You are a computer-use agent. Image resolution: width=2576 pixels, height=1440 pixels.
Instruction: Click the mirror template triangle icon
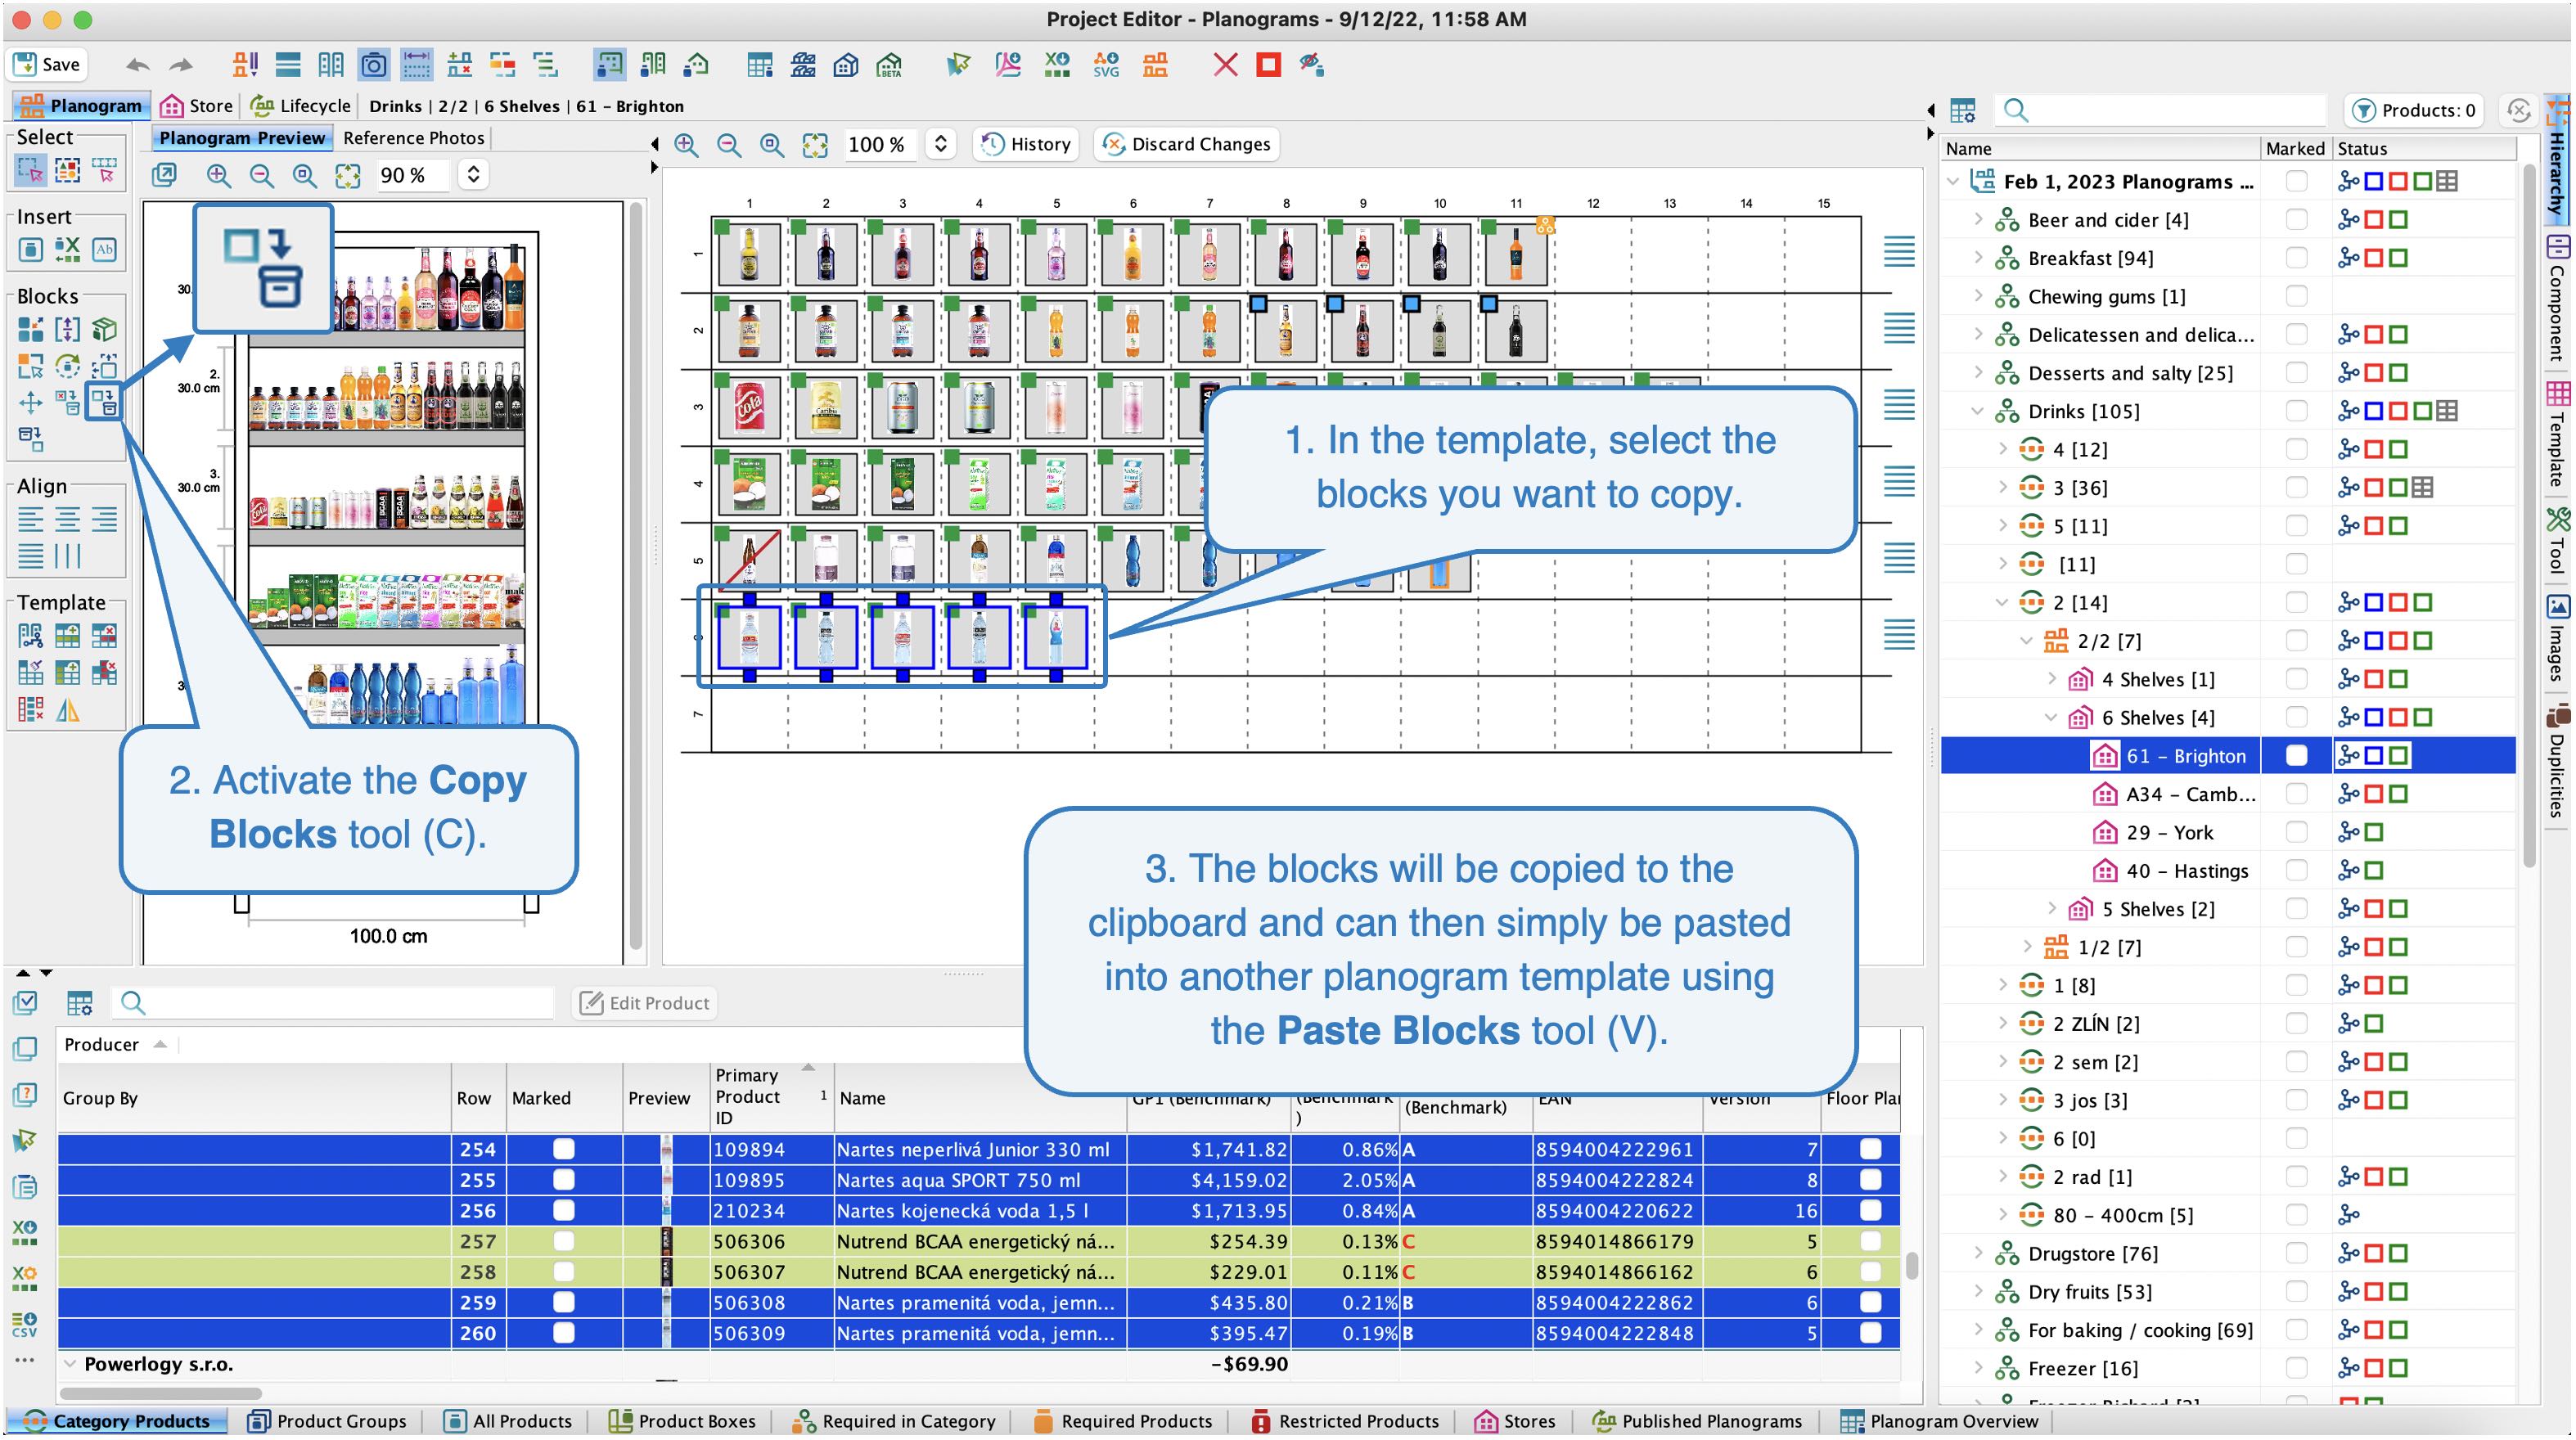[67, 710]
